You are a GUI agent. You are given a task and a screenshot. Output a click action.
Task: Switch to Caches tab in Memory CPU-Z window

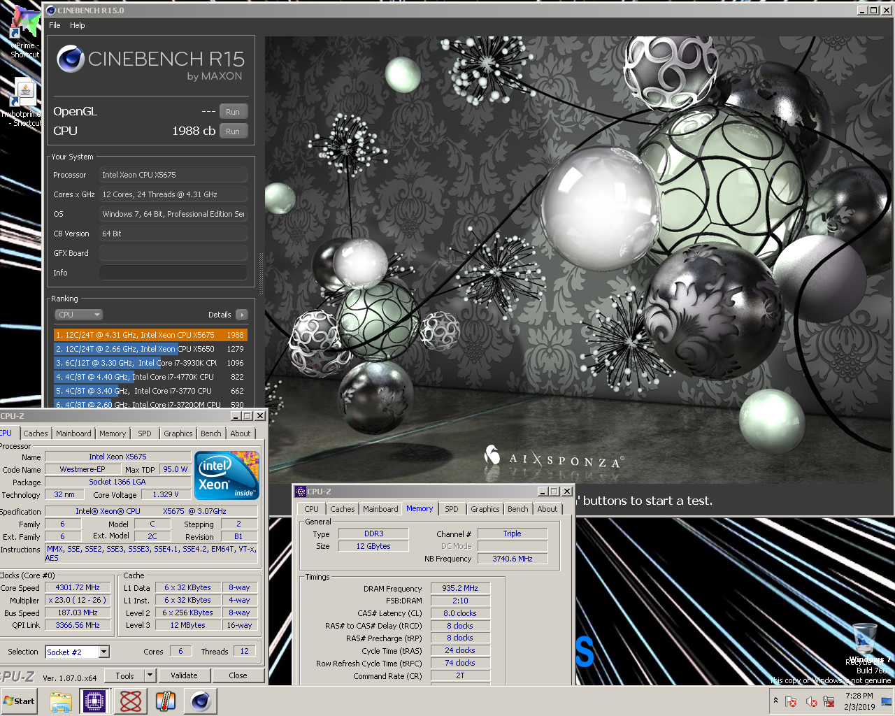(x=343, y=509)
